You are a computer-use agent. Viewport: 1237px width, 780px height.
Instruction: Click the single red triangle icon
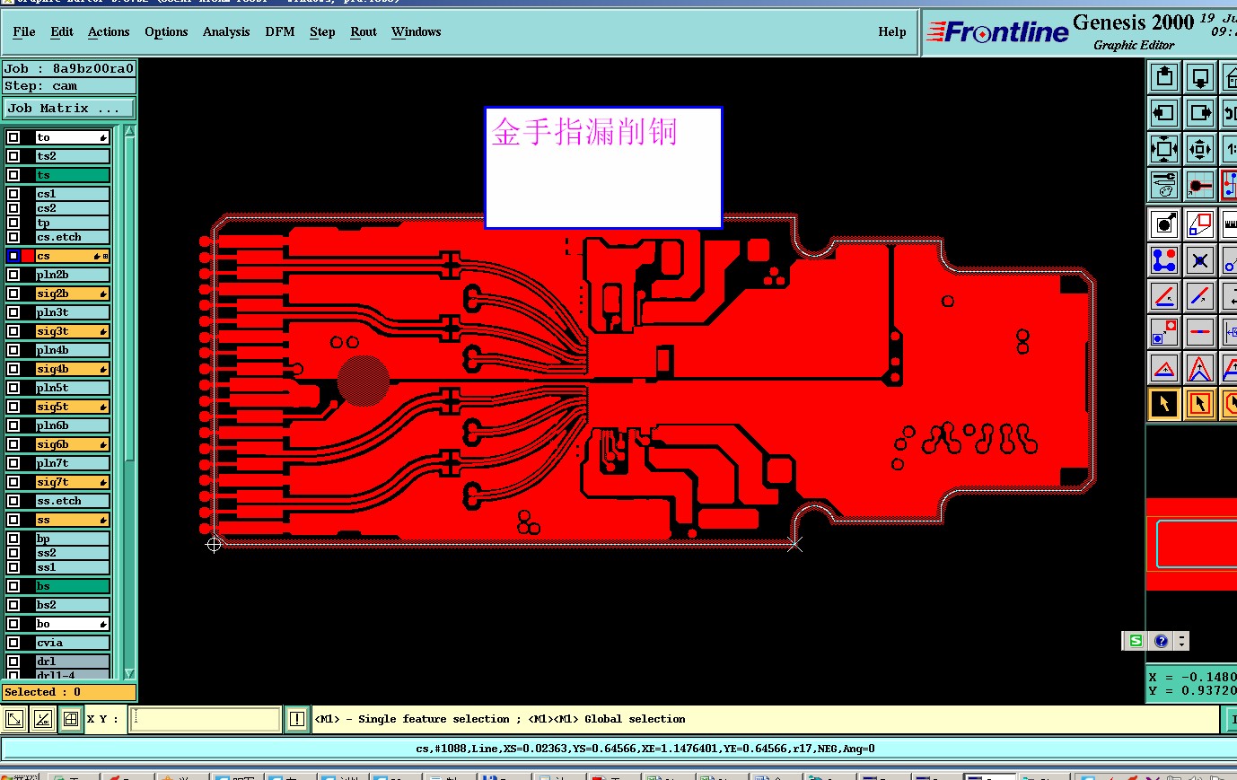coord(1164,368)
